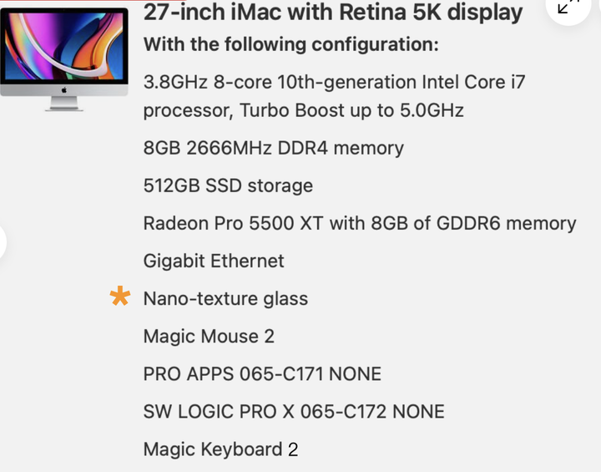Select the 8GB 2666MHz DDR4 memory line
Viewport: 601px width, 472px height.
point(273,148)
